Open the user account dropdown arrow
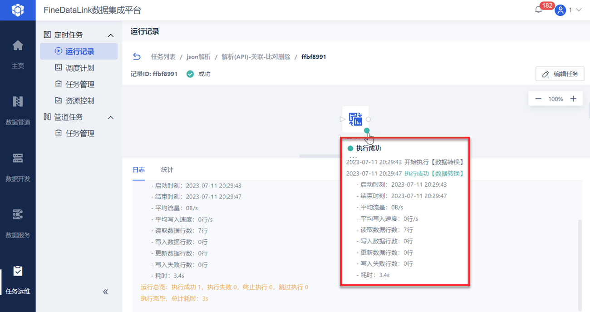Screen dimensions: 590x312 [x=579, y=10]
